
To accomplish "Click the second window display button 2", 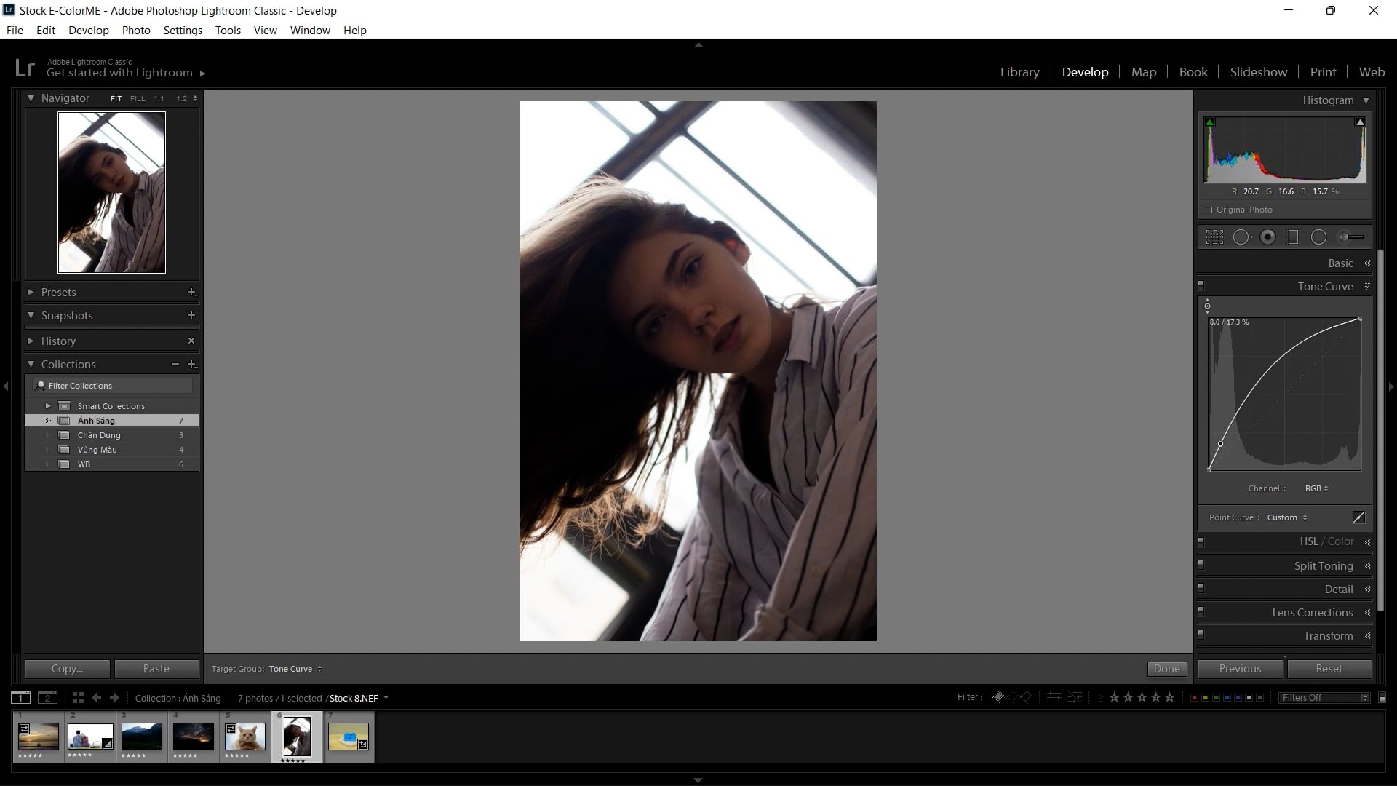I will 47,698.
